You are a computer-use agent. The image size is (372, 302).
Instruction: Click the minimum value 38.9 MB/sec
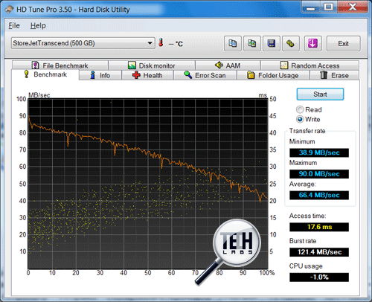click(319, 152)
